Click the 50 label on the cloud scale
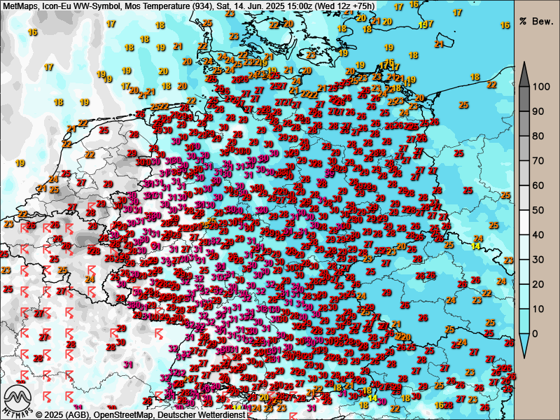Screen dimensions: 560x420 pyautogui.click(x=538, y=210)
